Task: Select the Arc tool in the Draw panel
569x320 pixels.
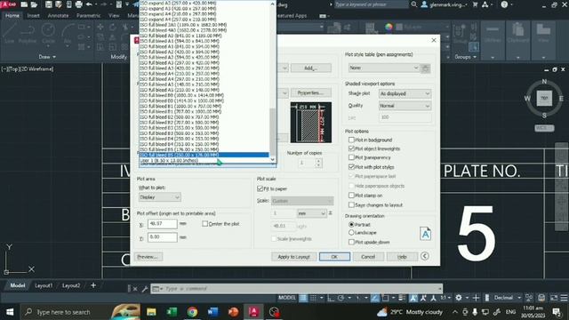Action: click(x=68, y=34)
